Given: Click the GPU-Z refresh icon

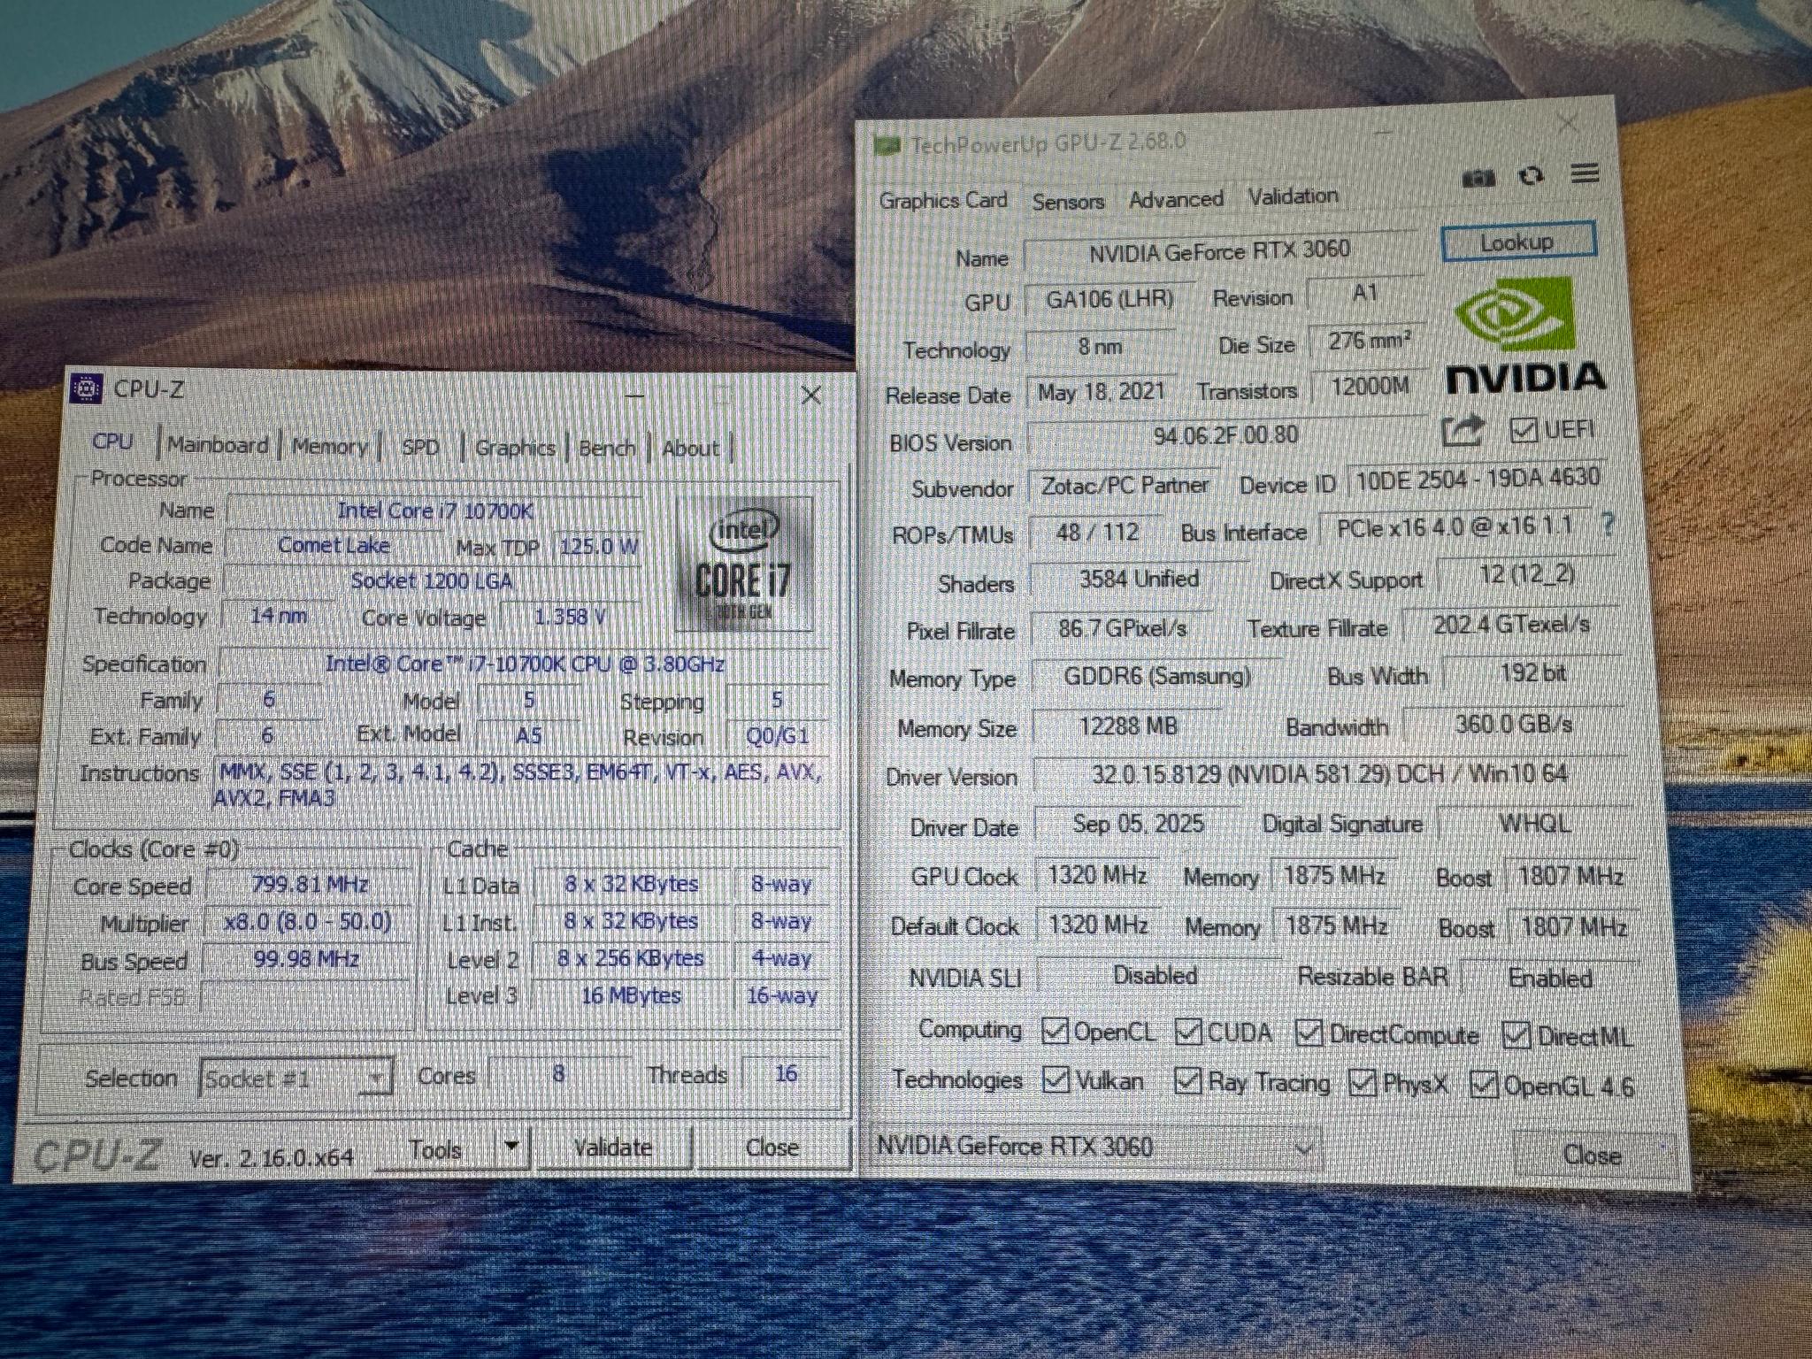Looking at the screenshot, I should [x=1532, y=176].
